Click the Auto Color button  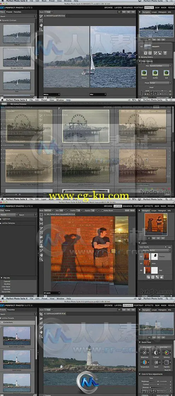(164, 347)
